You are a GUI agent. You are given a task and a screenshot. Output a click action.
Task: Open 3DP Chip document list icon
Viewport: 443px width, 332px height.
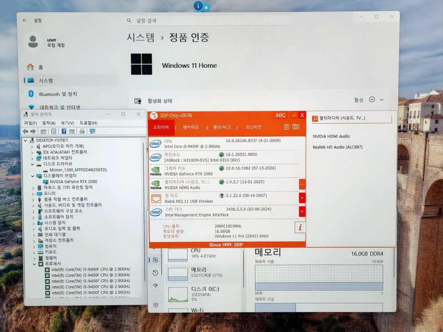click(x=286, y=127)
